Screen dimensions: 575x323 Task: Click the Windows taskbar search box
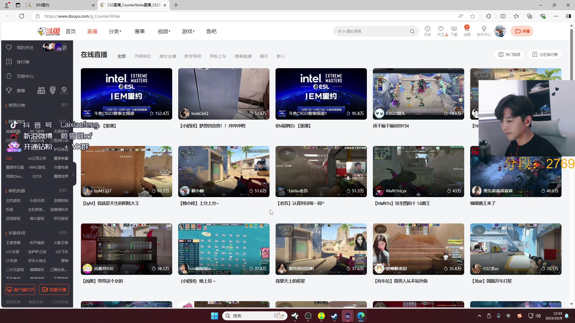click(255, 316)
